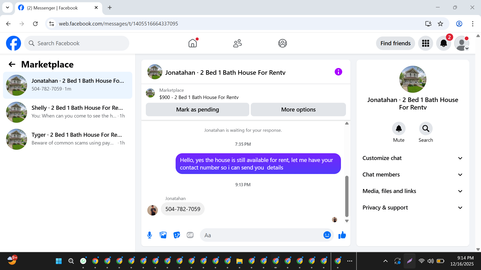
Task: Click chat scroll down arrow
Action: [x=347, y=221]
